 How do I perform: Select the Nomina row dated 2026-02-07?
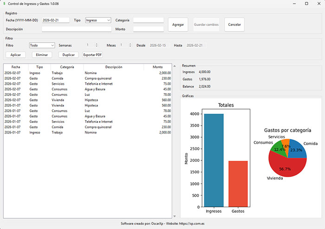(87, 73)
